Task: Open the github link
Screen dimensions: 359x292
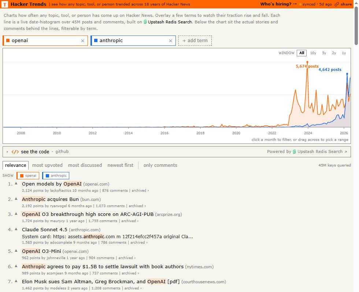Action: [62, 151]
